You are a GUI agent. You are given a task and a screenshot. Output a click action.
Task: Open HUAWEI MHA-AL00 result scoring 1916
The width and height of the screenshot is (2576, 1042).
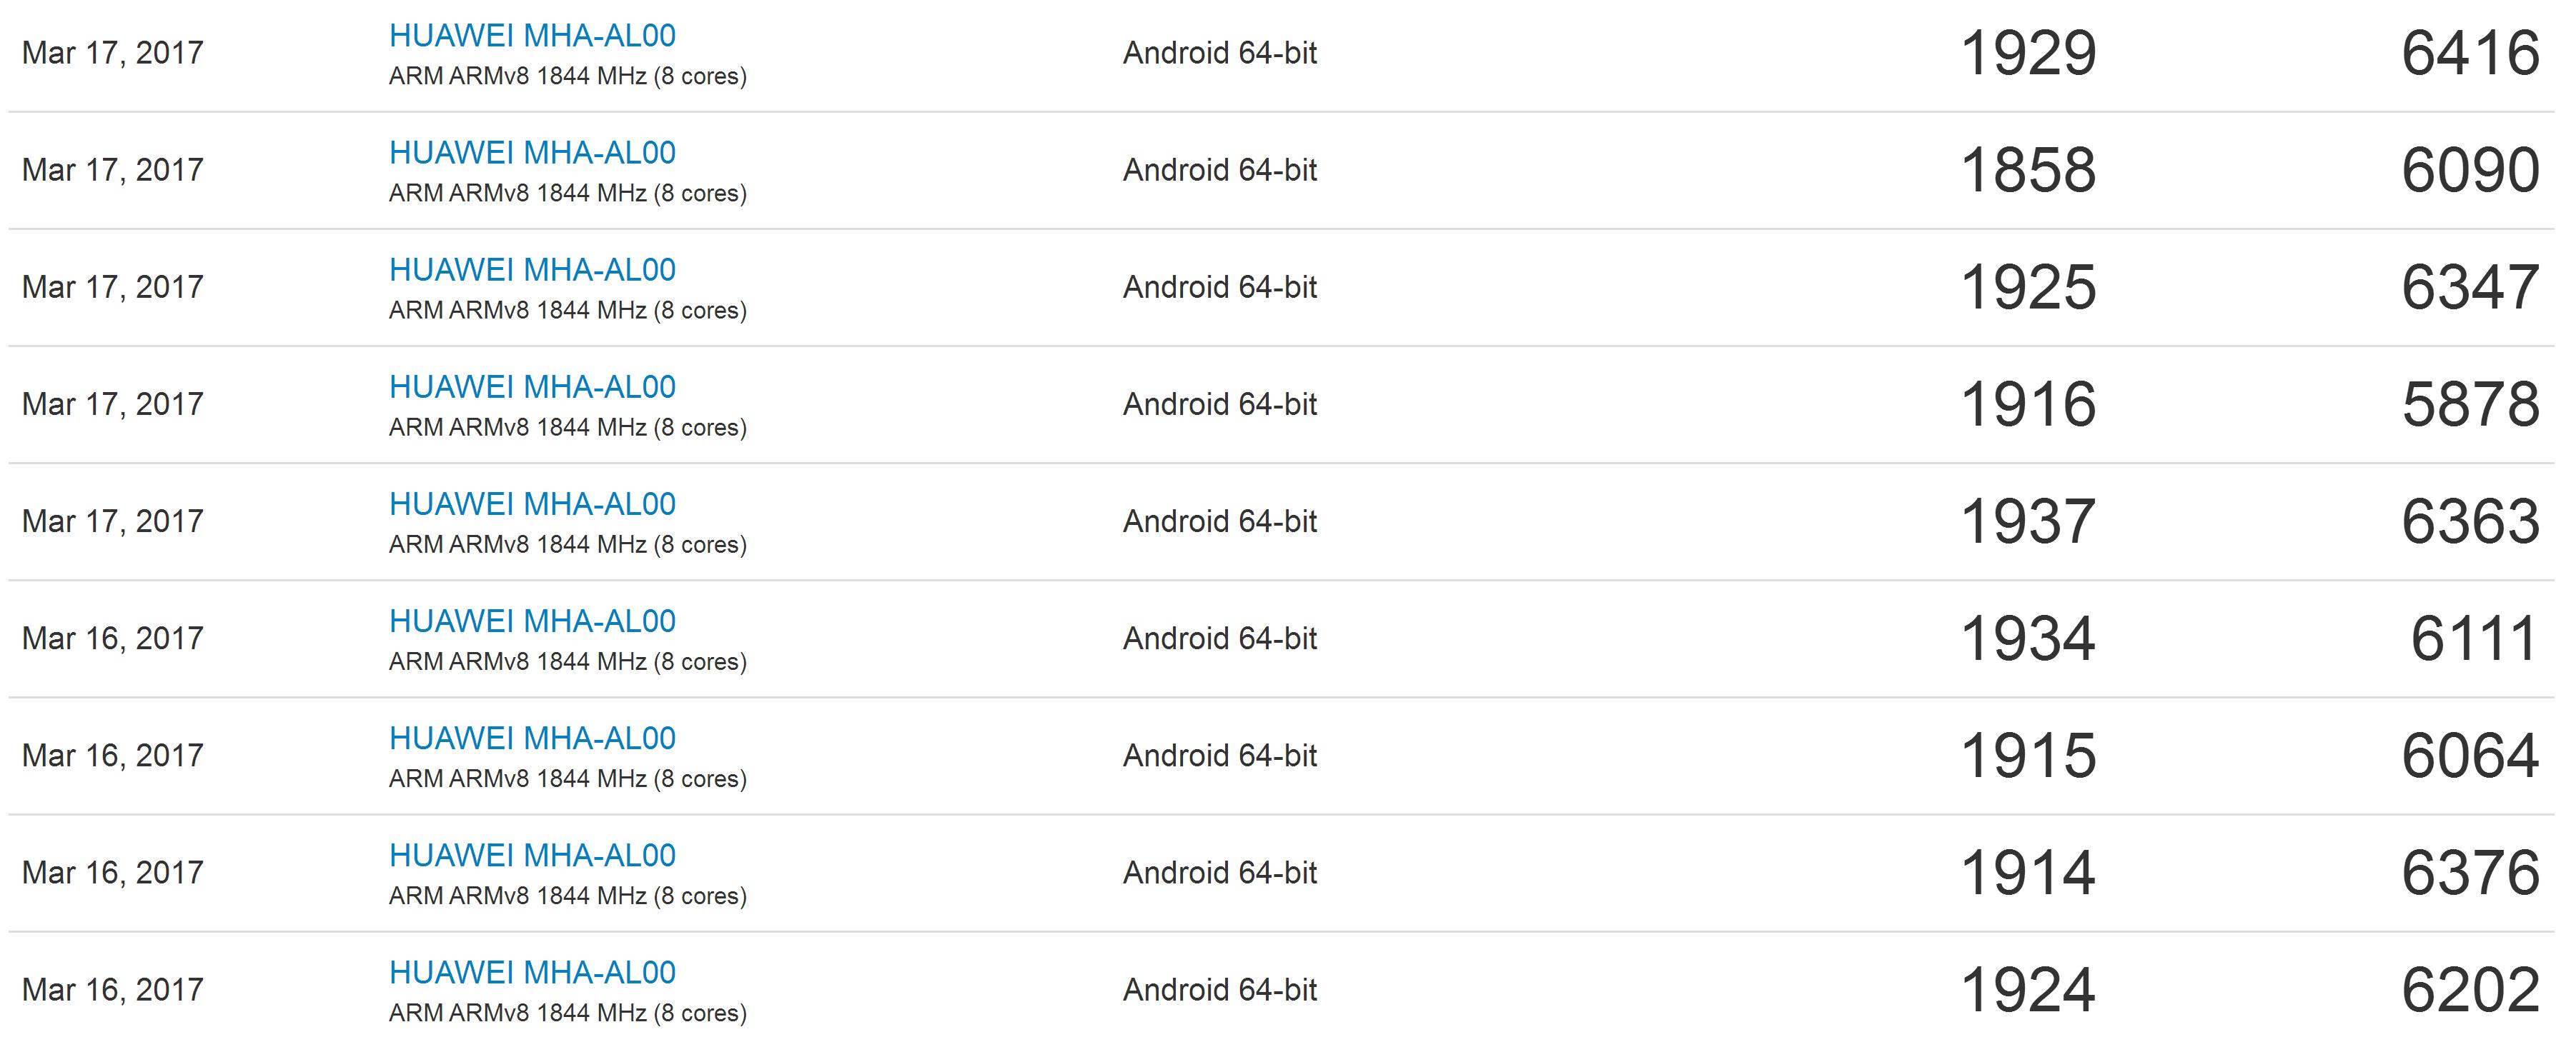click(532, 386)
